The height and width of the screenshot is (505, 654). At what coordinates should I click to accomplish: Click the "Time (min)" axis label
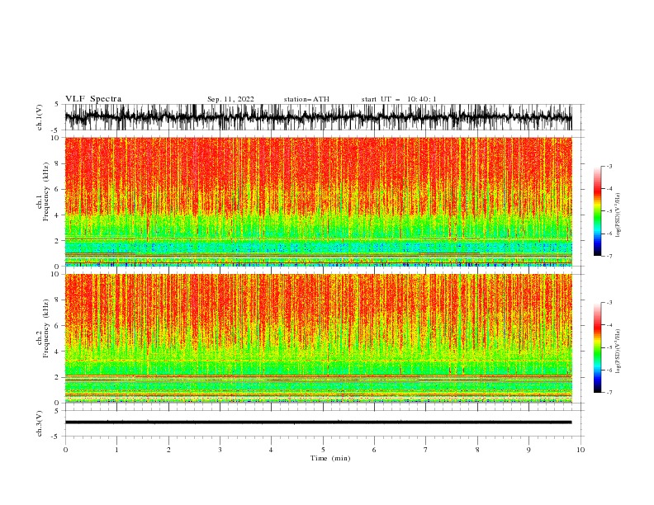click(x=330, y=458)
